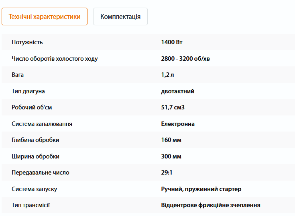
Task: Click the 29:1 gear ratio value
Action: tap(167, 173)
